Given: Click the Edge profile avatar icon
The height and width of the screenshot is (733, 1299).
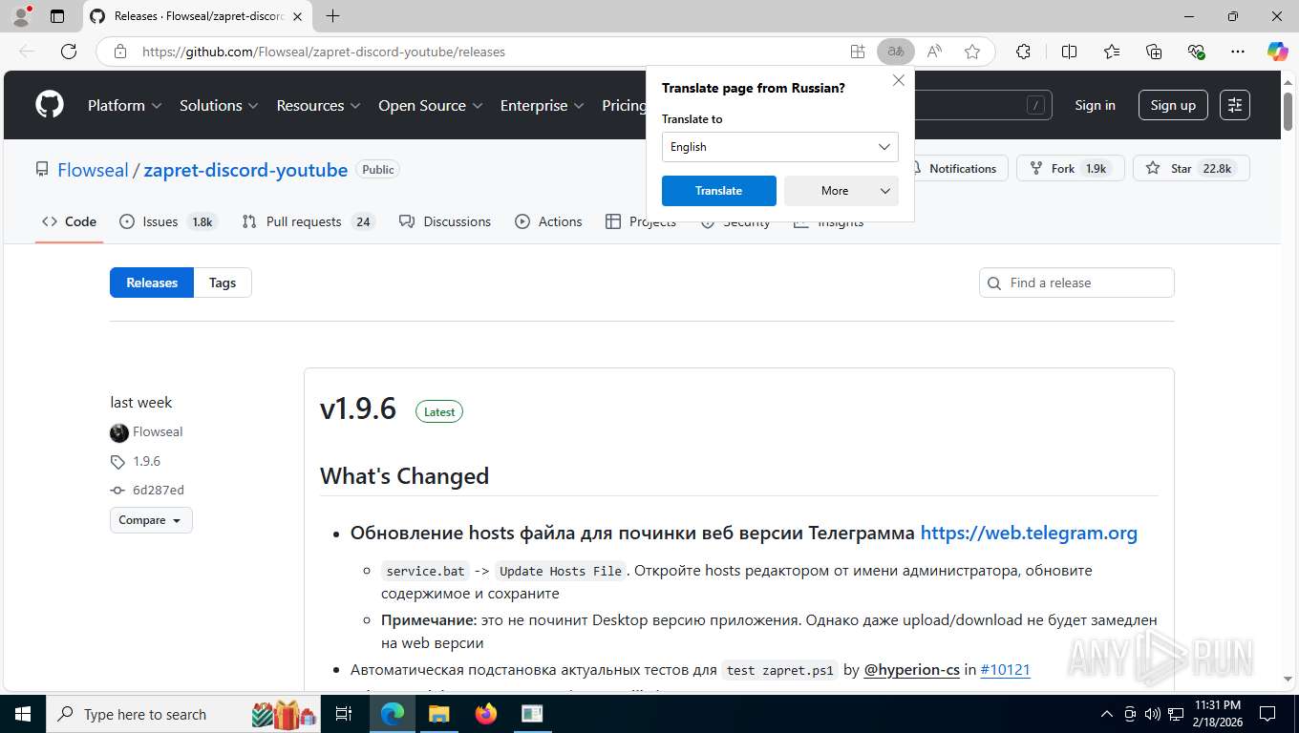Looking at the screenshot, I should click(21, 16).
